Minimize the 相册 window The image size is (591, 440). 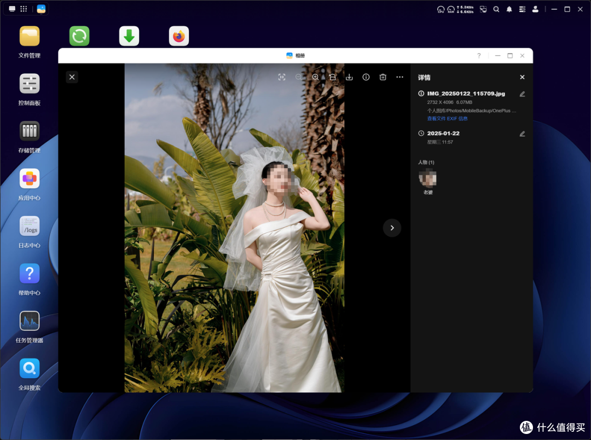click(498, 55)
